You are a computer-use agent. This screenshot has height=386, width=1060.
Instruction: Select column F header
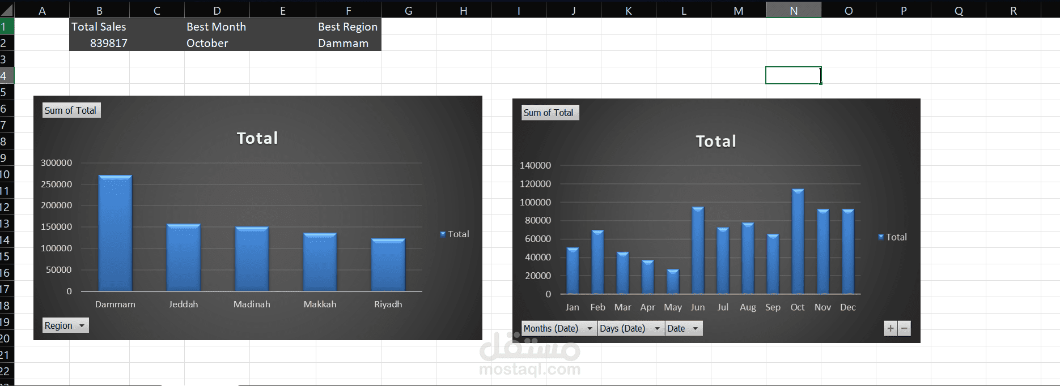[x=349, y=10]
